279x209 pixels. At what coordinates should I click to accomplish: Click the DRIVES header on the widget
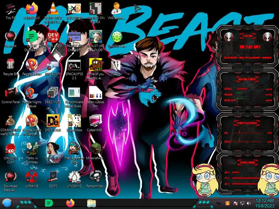pyautogui.click(x=247, y=162)
